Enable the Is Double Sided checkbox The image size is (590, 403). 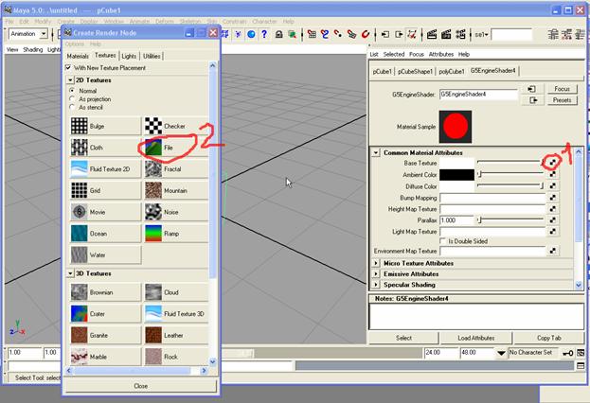[x=443, y=241]
